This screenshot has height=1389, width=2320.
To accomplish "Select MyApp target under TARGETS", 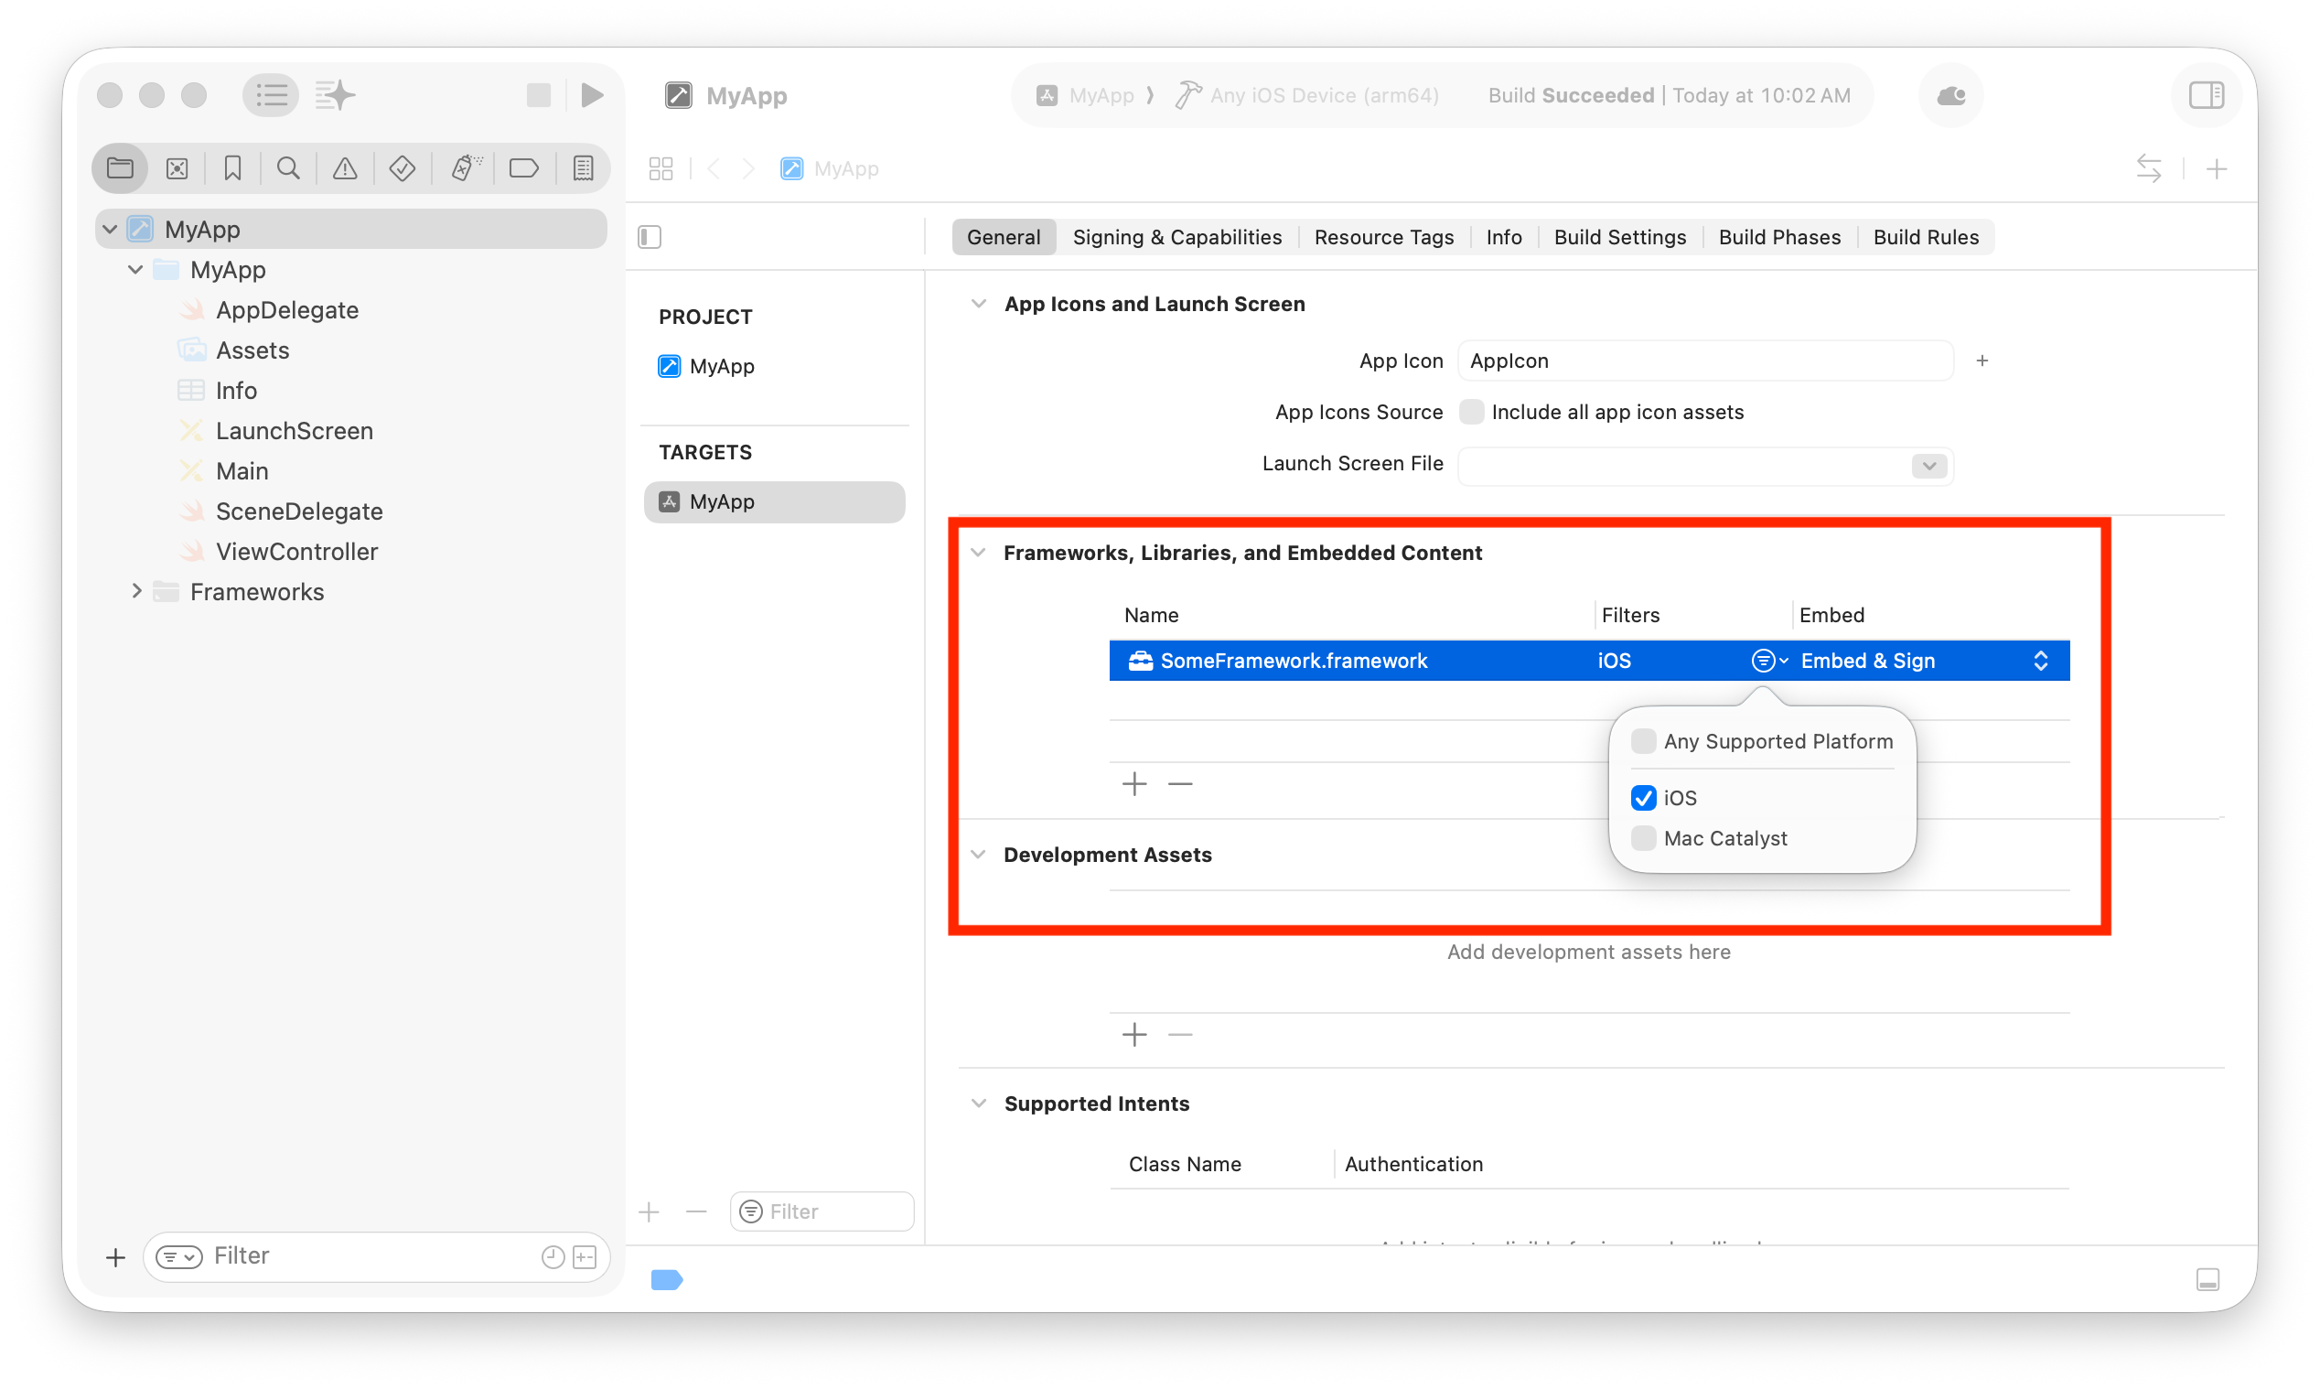I will 775,501.
